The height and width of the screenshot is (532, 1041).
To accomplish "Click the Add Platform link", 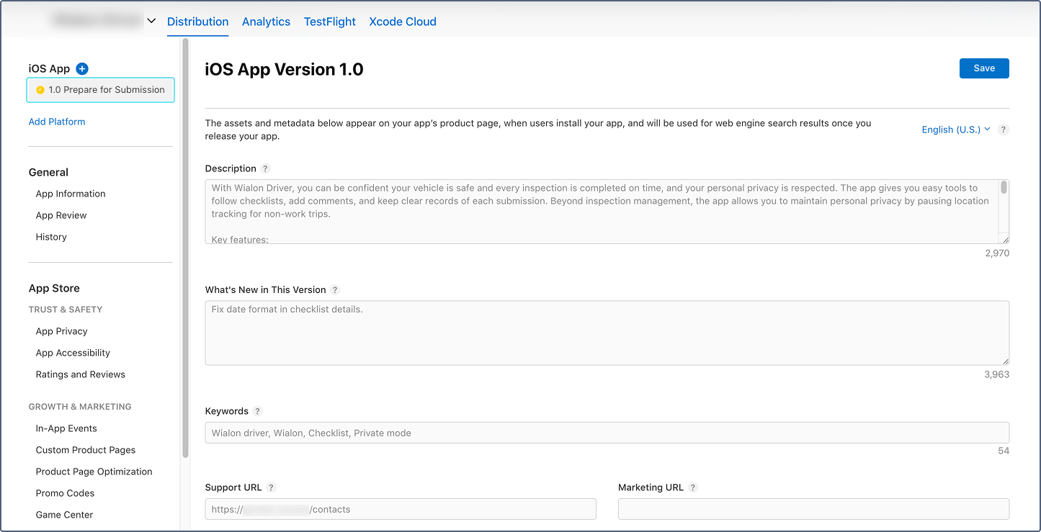I will (57, 122).
